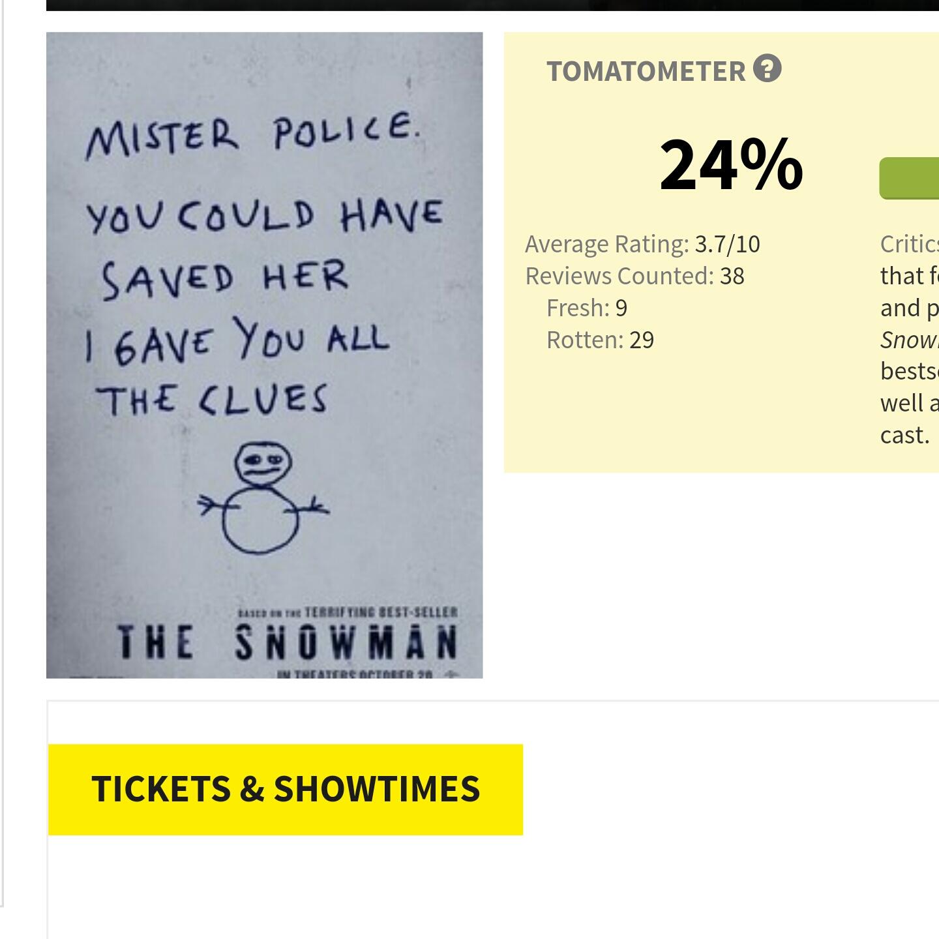Click the italic 'Snow' title in consensus
This screenshot has height=939, width=939.
[909, 340]
